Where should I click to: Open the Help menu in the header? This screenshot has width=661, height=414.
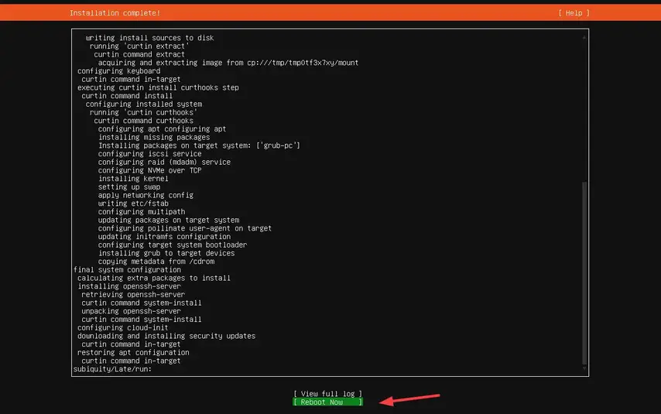point(574,13)
